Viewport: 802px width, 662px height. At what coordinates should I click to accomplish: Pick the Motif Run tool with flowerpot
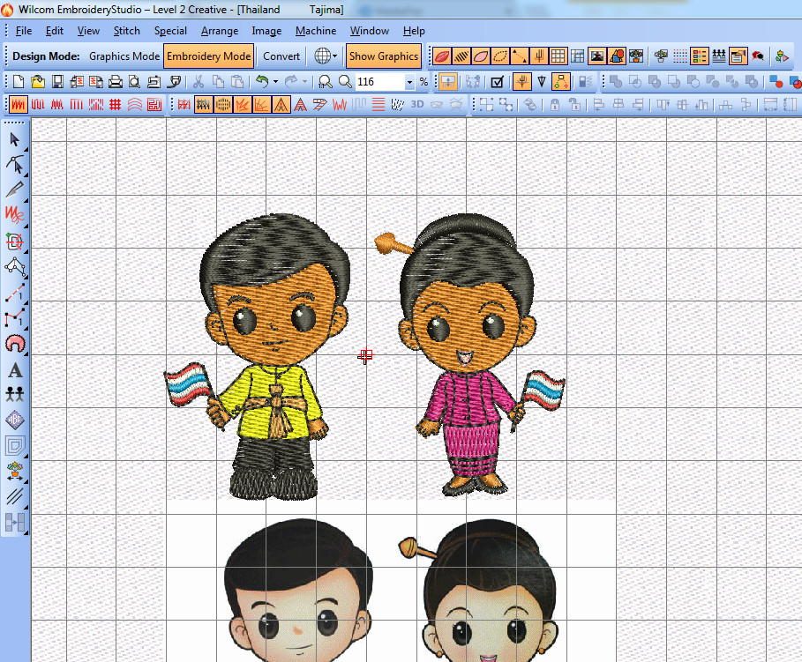[x=15, y=471]
